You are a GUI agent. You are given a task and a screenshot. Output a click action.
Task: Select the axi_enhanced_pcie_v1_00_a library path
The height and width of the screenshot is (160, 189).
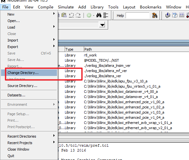pyautogui.click(x=124, y=102)
